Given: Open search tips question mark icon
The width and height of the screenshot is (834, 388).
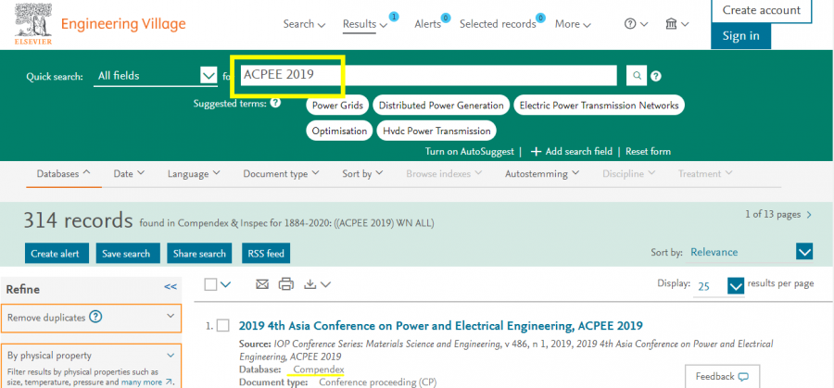Looking at the screenshot, I should click(656, 76).
